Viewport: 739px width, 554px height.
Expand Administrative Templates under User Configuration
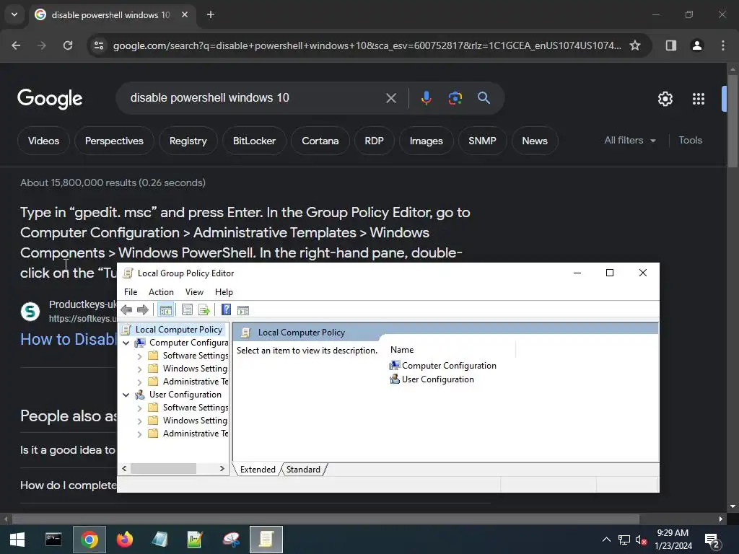[139, 434]
